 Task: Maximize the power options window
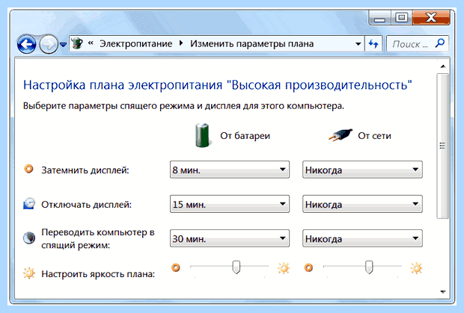pyautogui.click(x=402, y=19)
